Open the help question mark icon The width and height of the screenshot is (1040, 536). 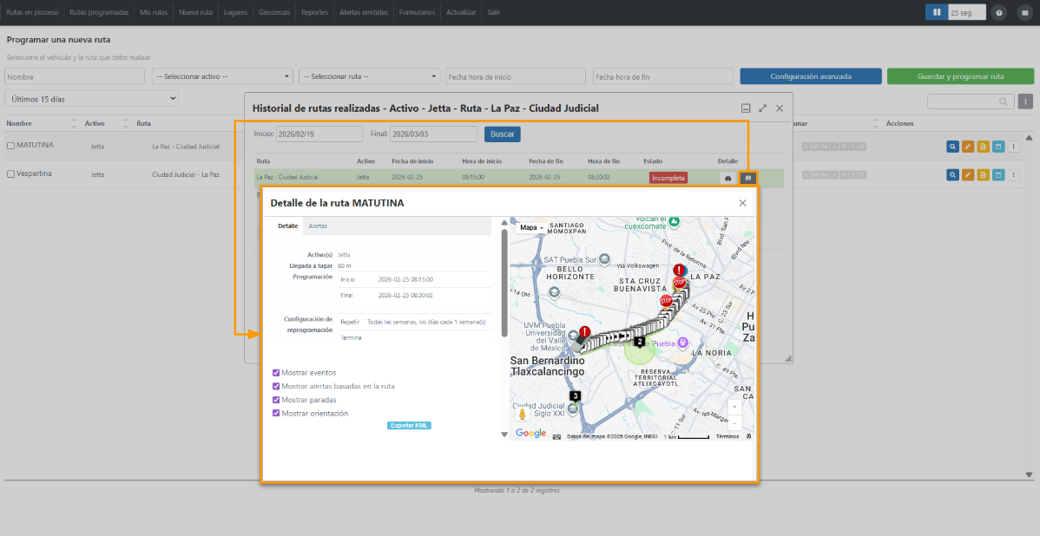click(x=999, y=13)
